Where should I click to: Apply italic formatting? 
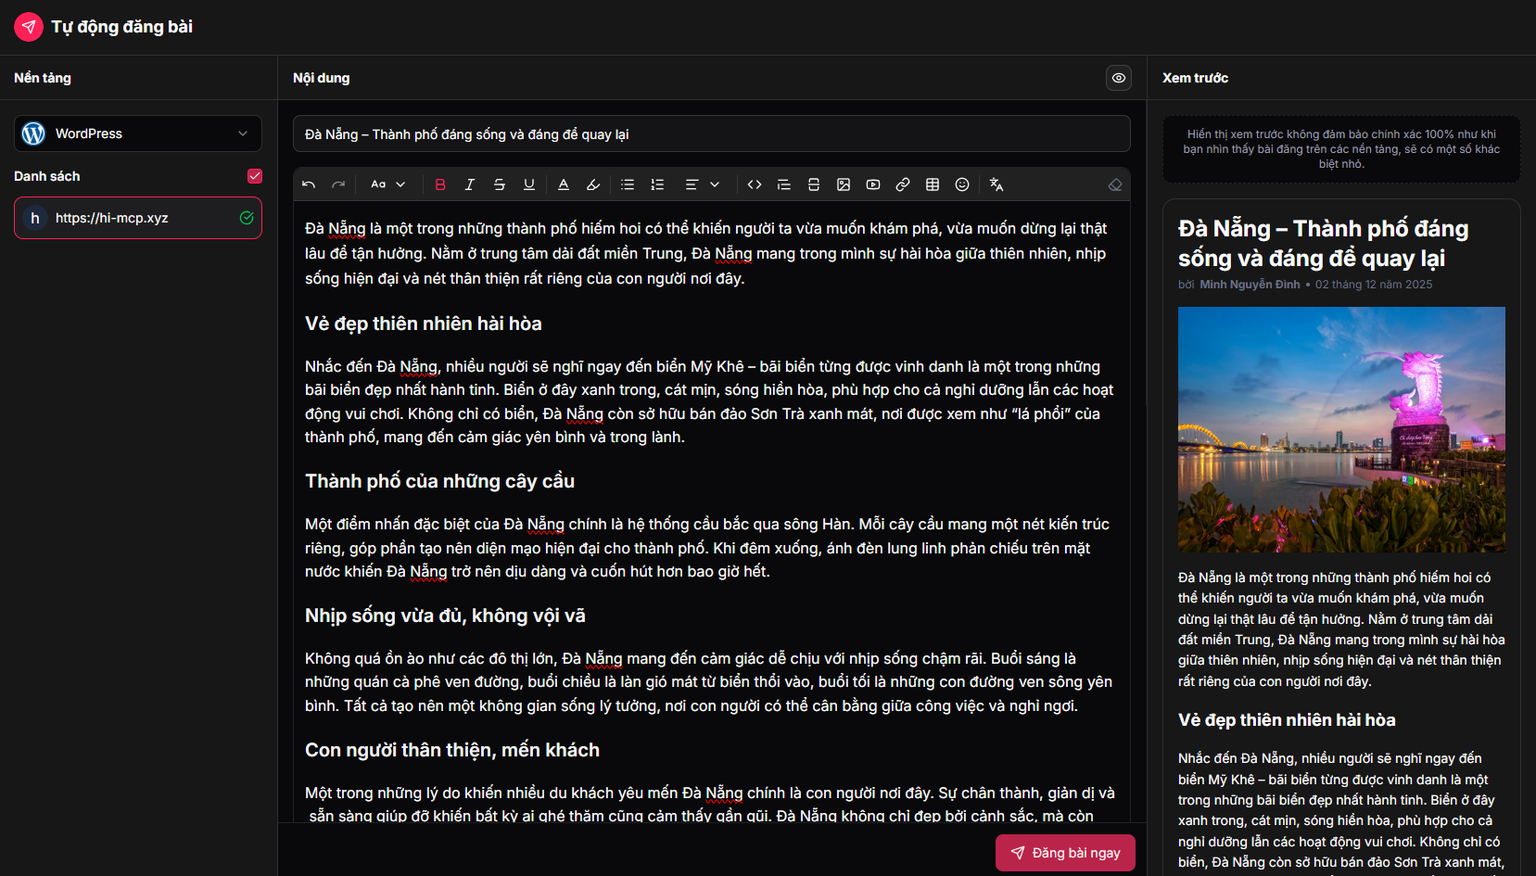coord(470,184)
